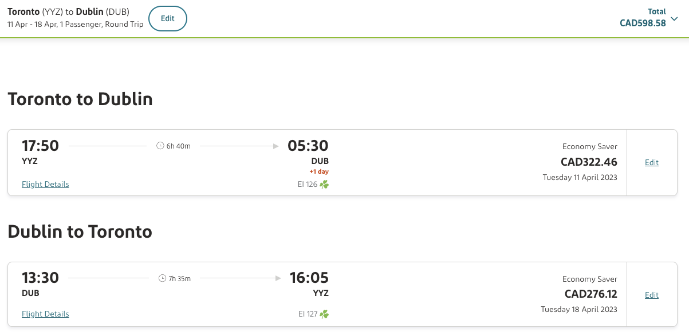Open Flight Details for the Toronto to Dublin flight
This screenshot has height=336, width=689.
coord(45,184)
